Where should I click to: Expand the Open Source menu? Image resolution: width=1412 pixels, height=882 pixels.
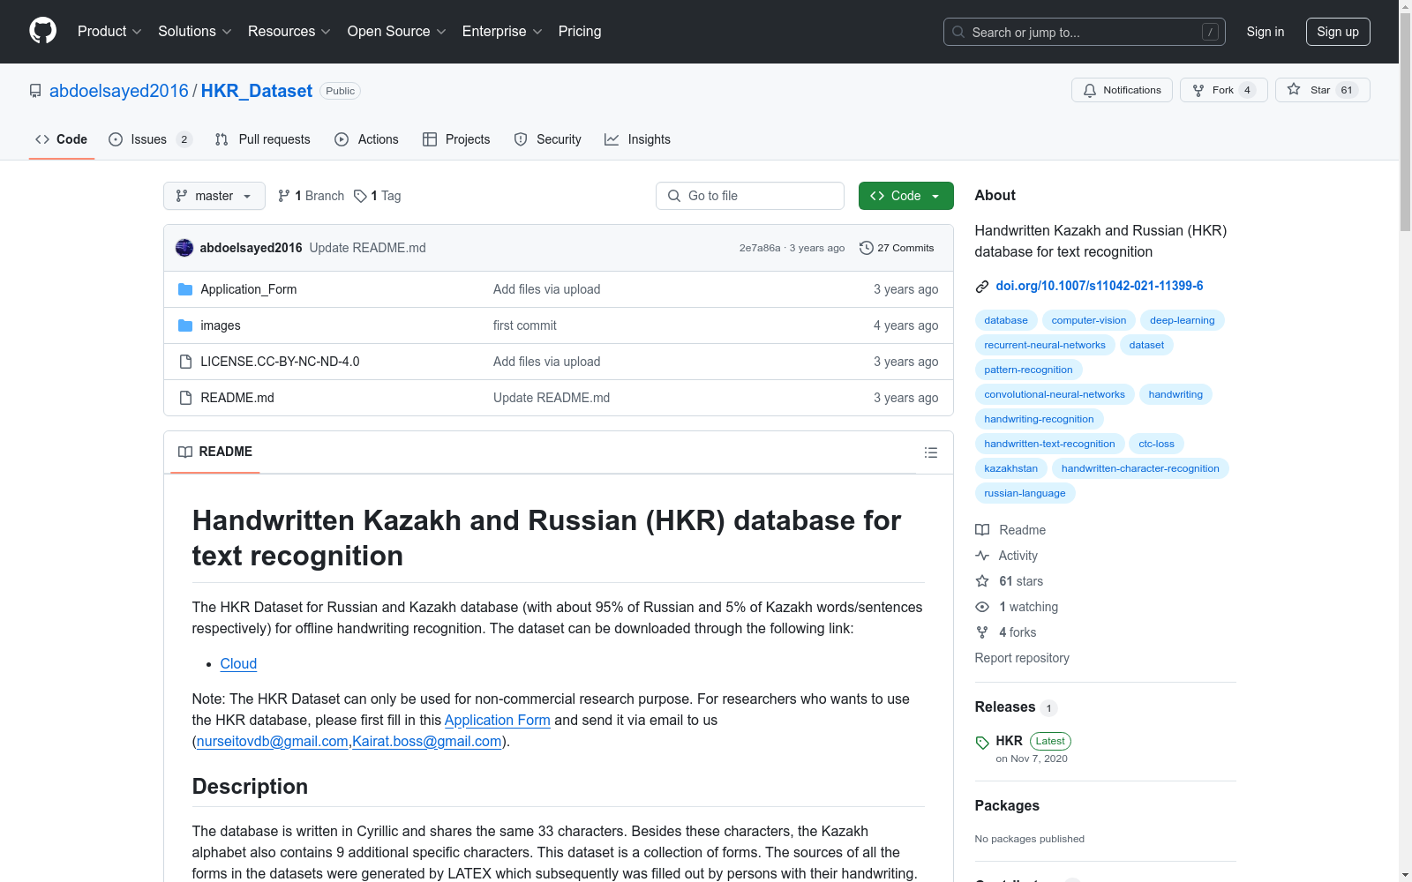[397, 32]
